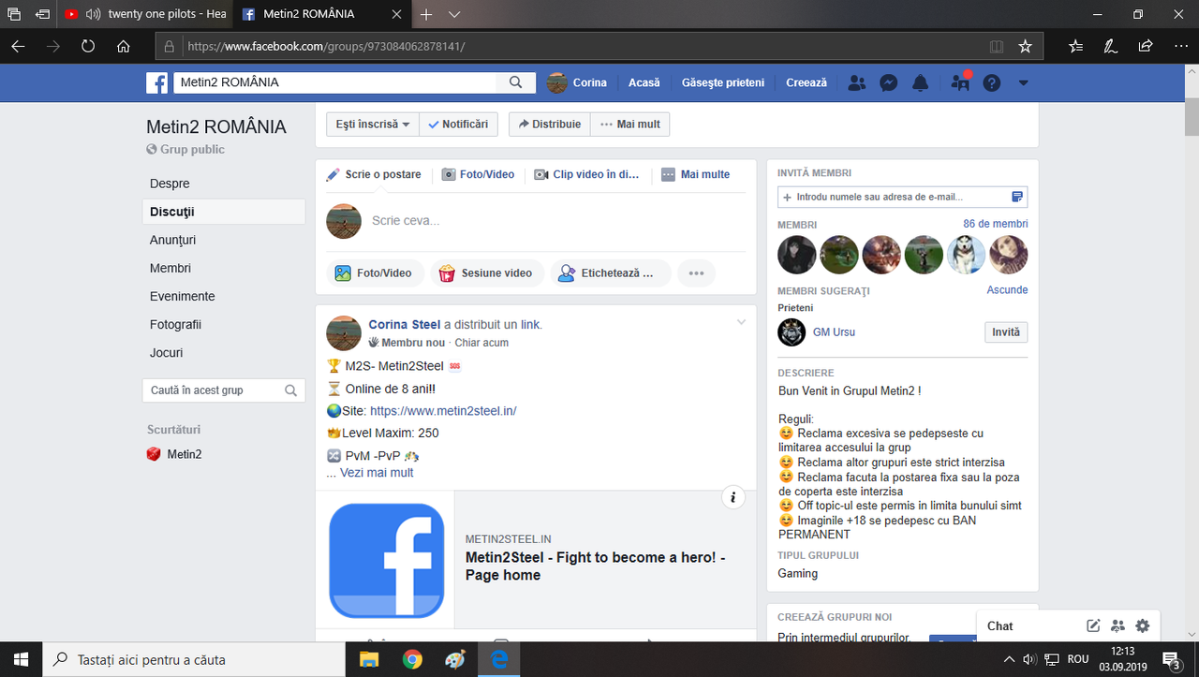1199x677 pixels.
Task: Open the Windows Start menu
Action: pos(21,659)
